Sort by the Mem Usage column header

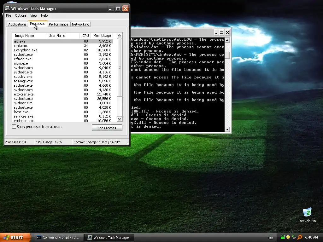(102, 36)
